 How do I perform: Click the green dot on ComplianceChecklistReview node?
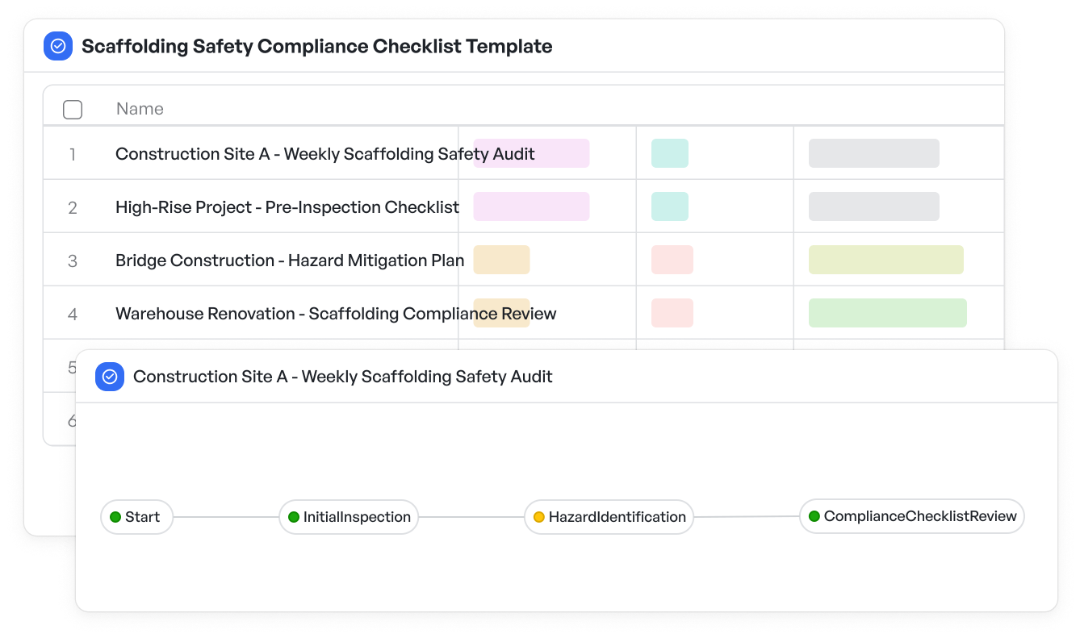tap(814, 516)
